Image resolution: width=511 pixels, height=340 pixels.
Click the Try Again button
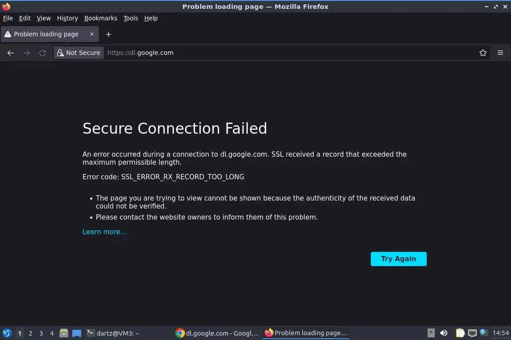pos(398,259)
